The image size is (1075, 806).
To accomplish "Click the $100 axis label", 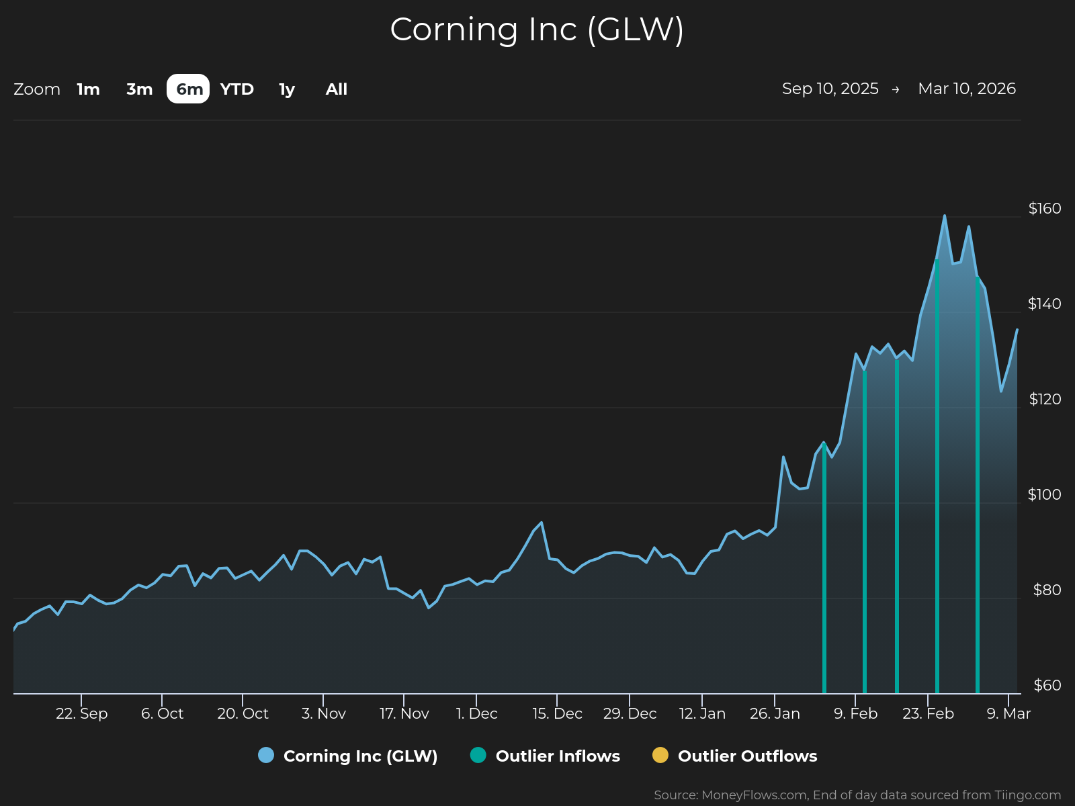I will [1045, 494].
